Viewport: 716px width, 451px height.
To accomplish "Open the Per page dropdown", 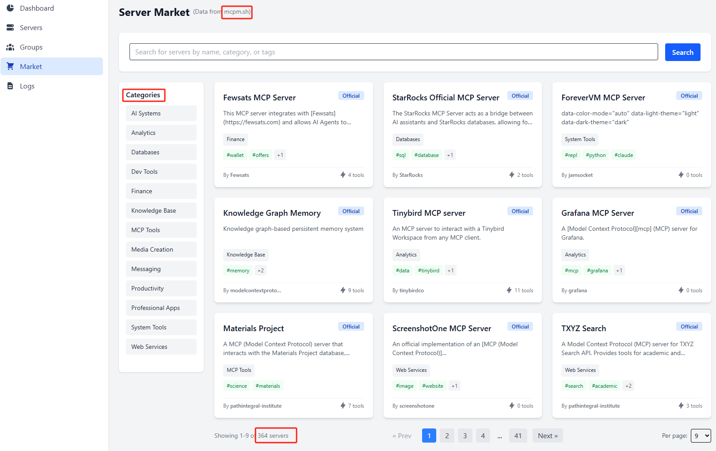I will pyautogui.click(x=701, y=436).
